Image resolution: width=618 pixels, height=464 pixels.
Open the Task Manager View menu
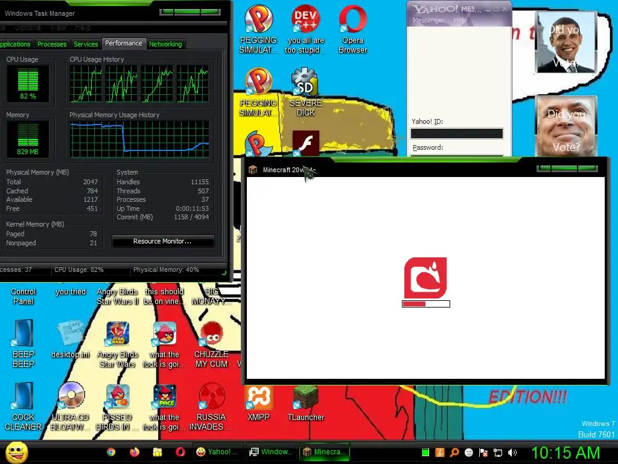click(x=58, y=28)
